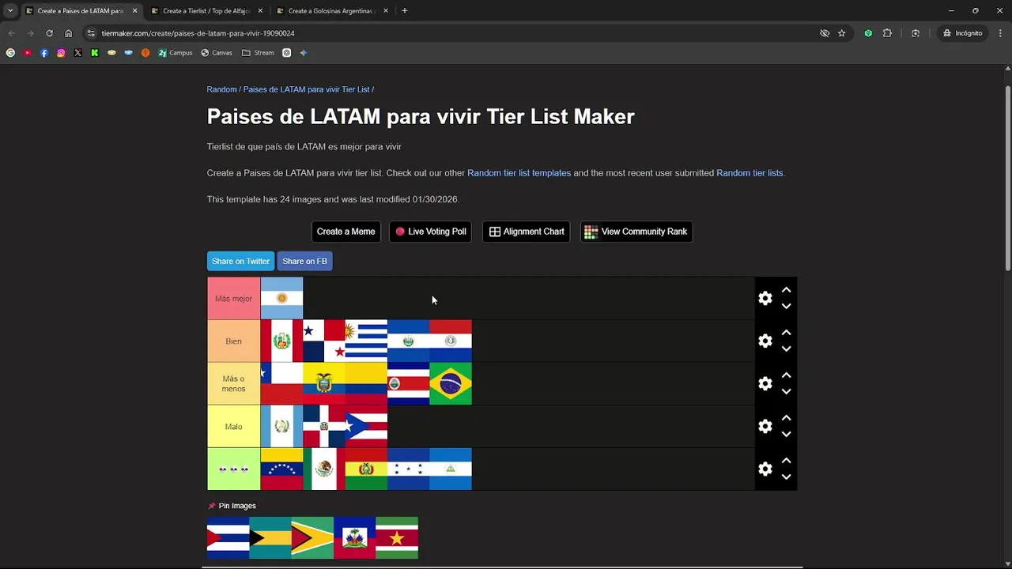The image size is (1012, 569).
Task: Click the address bar URL
Action: (x=198, y=33)
